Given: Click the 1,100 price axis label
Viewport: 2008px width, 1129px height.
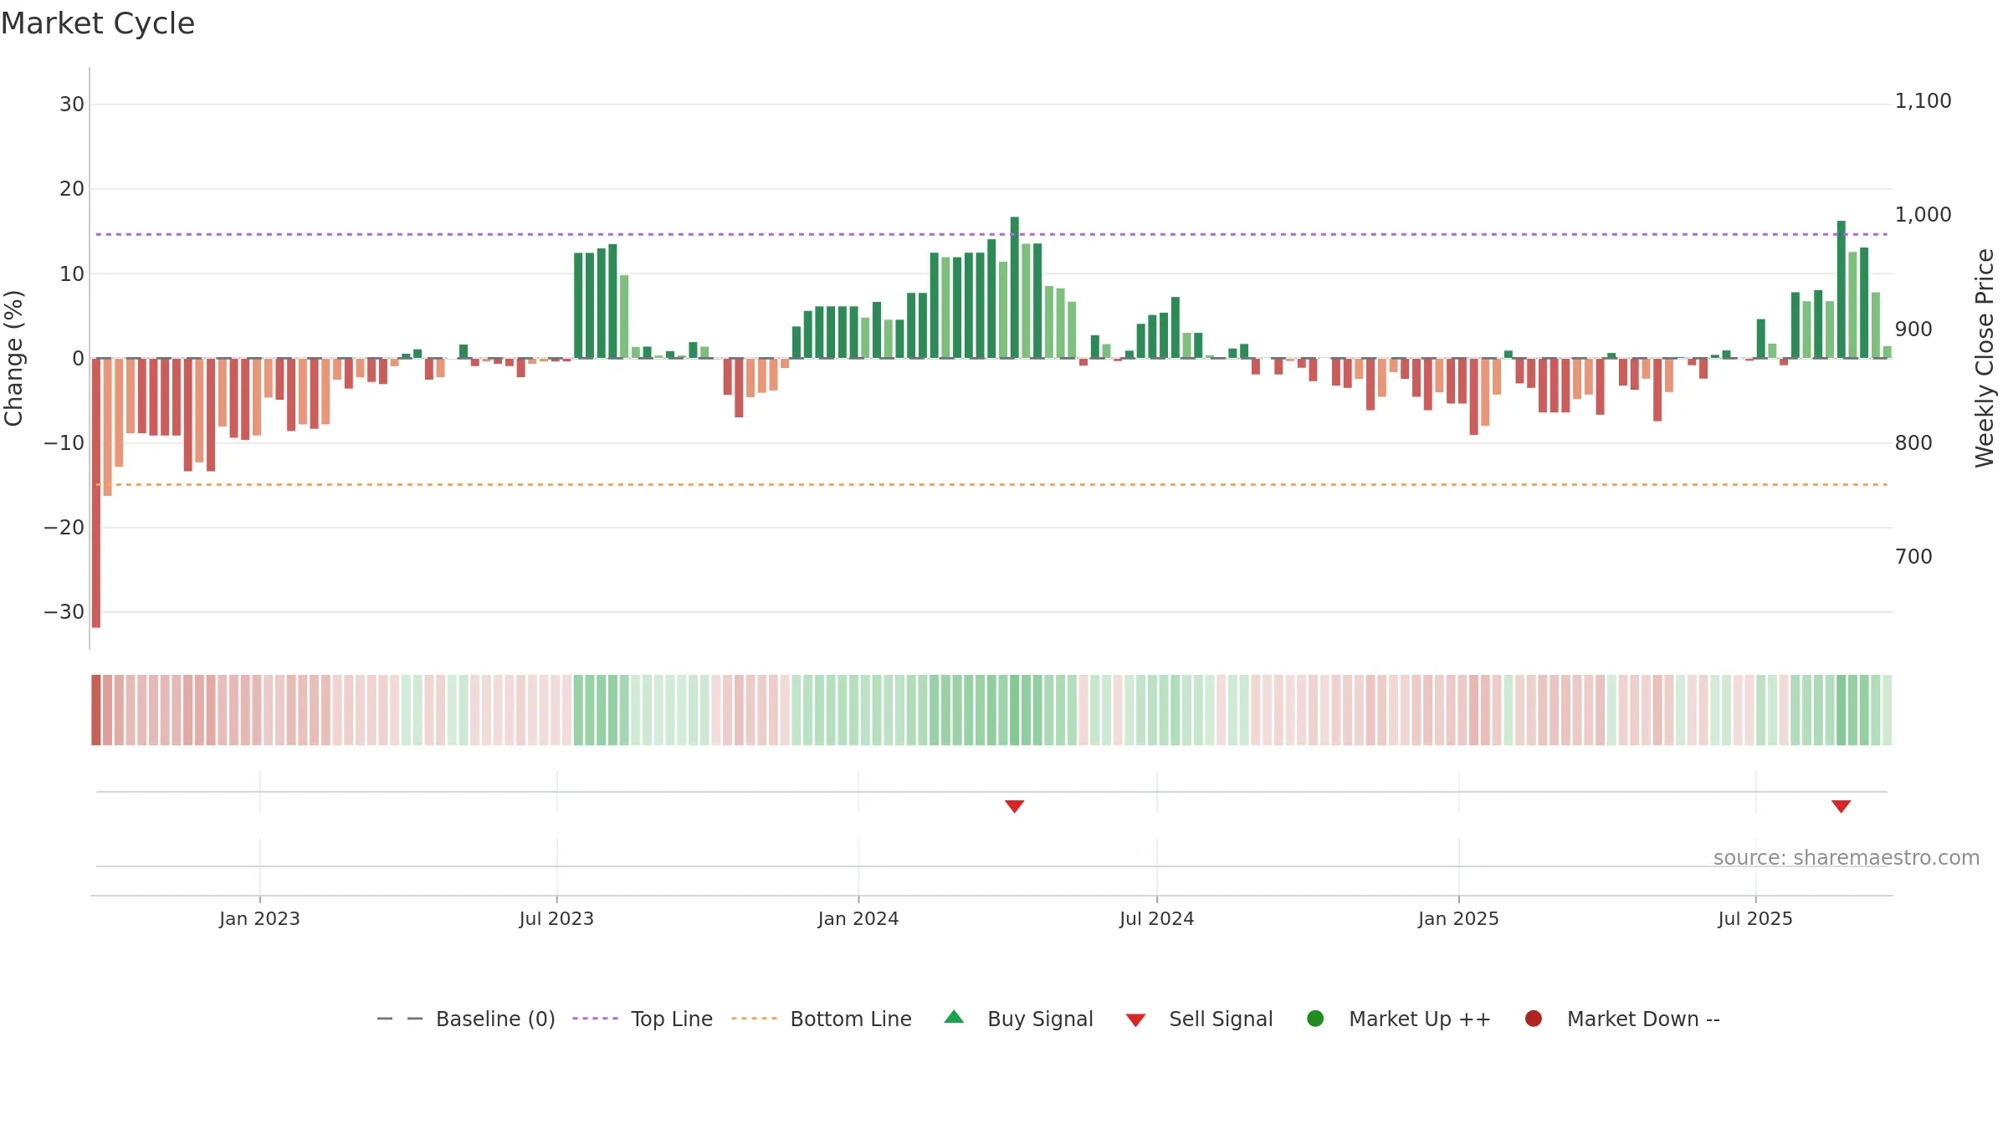Looking at the screenshot, I should (x=1923, y=101).
